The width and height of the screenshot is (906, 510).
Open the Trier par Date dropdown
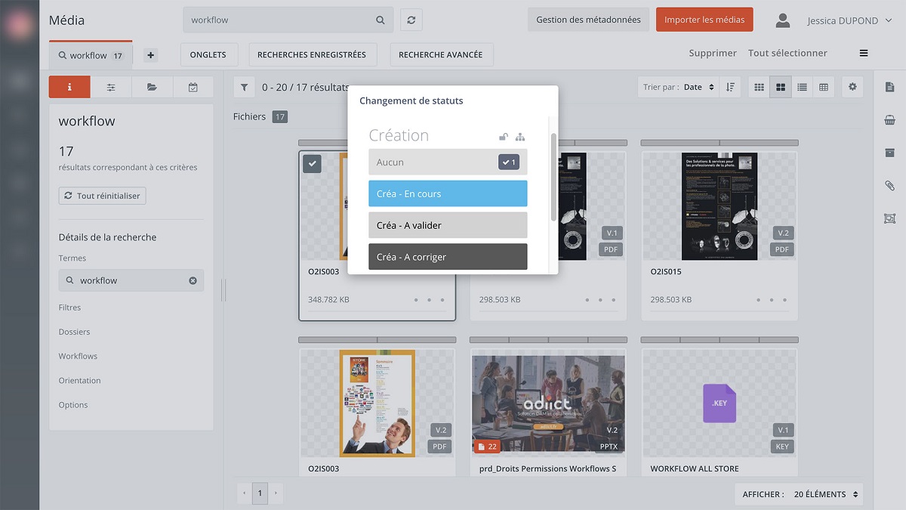click(x=698, y=88)
